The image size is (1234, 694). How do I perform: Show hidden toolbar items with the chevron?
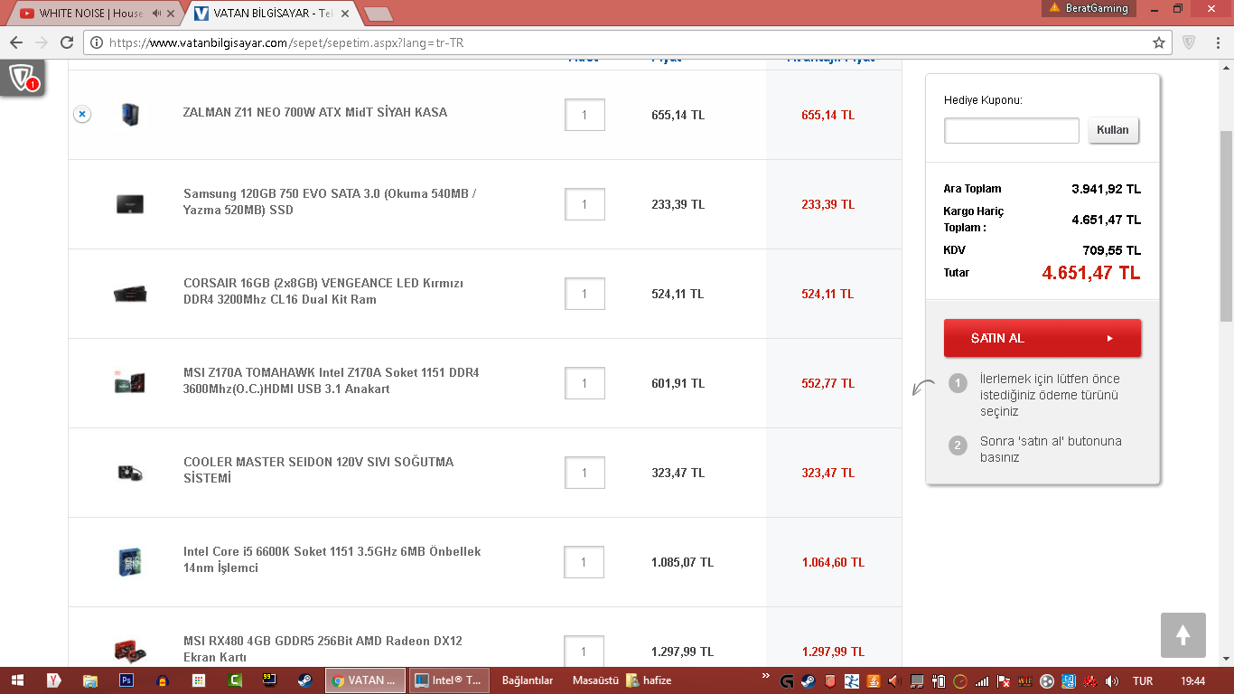click(x=766, y=676)
